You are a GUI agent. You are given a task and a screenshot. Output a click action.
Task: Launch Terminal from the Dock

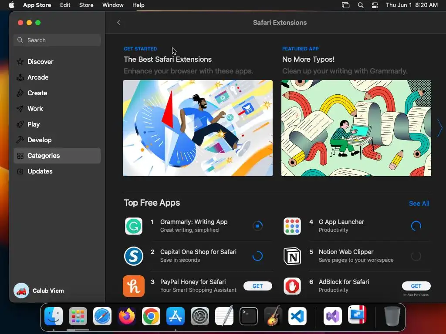[249, 316]
